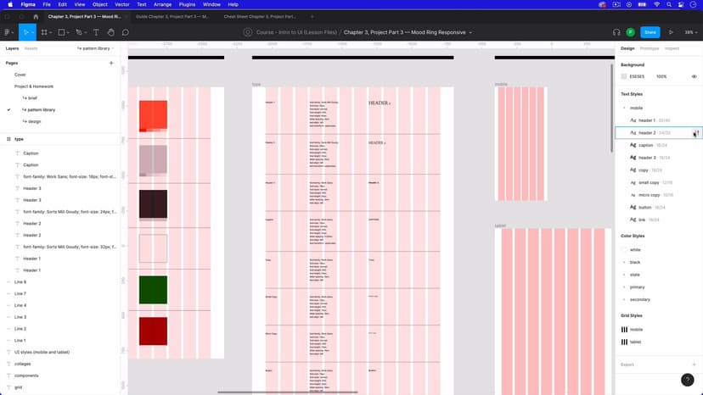Open the Figma main menu icon

[8, 32]
